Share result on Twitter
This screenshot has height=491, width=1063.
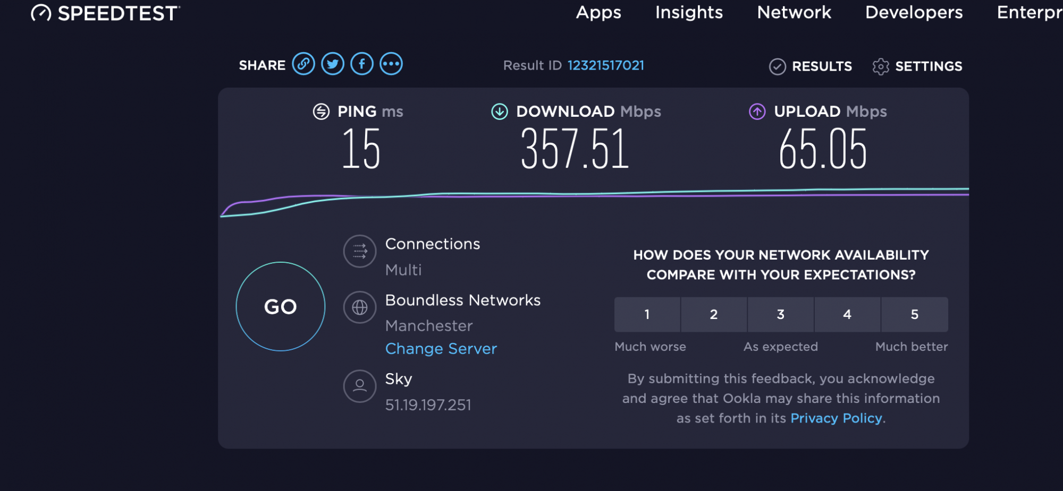click(333, 64)
